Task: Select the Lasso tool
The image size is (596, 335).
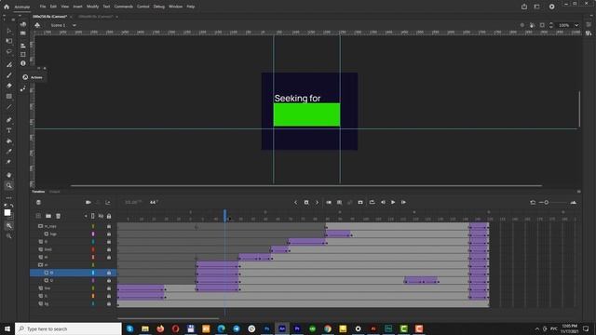Action: click(x=9, y=52)
